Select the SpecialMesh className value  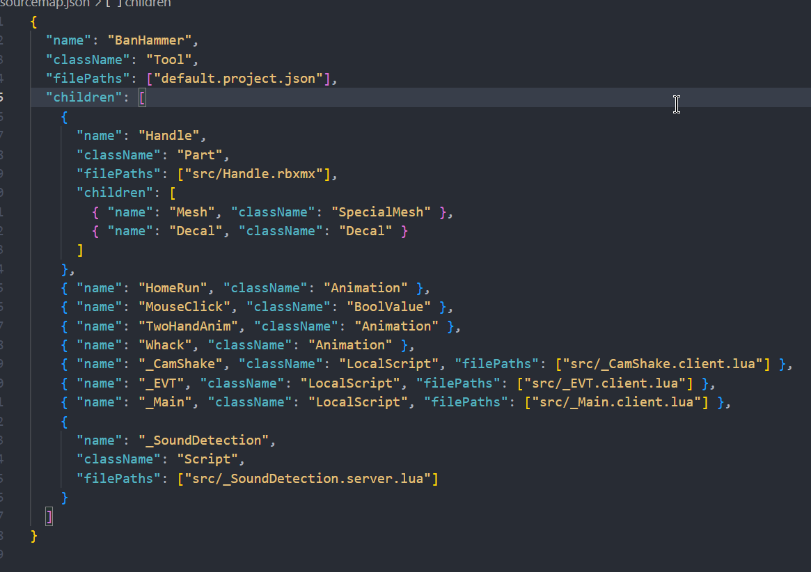(x=387, y=211)
